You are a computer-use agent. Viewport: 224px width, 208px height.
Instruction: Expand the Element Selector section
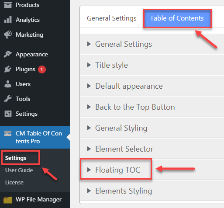coord(152,149)
